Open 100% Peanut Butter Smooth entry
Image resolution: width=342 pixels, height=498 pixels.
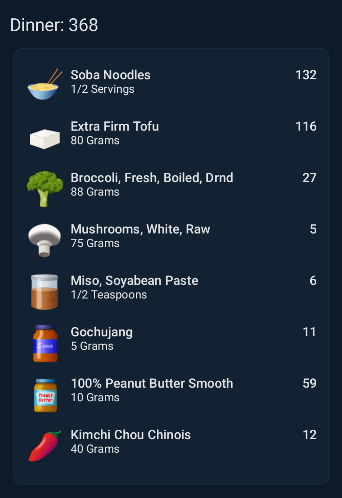coord(152,383)
